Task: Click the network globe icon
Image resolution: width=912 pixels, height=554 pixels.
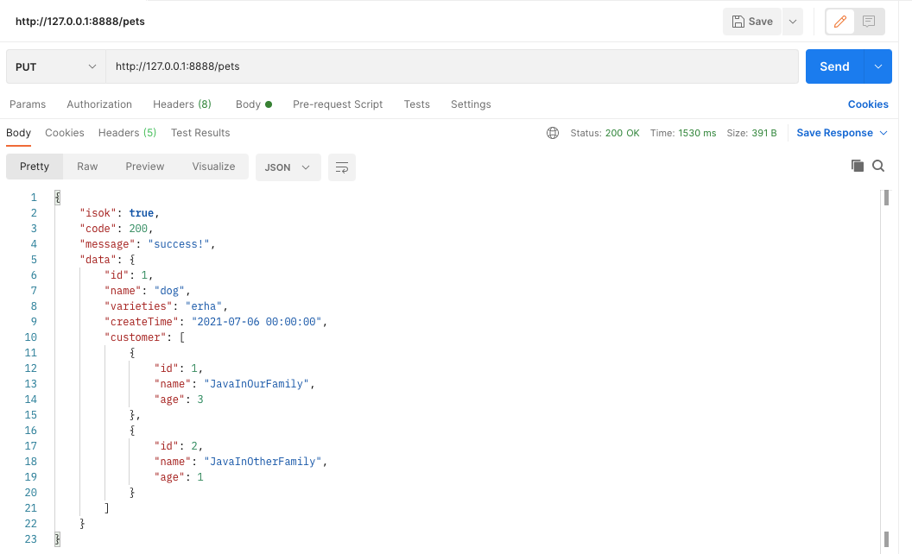Action: [553, 133]
